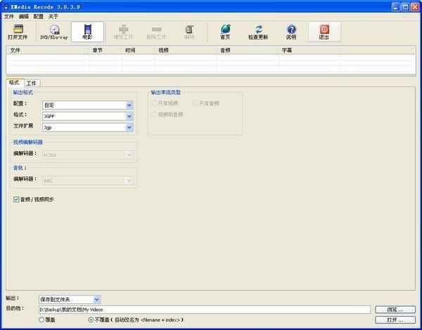The width and height of the screenshot is (422, 330).
Task: Click the 文件 column header in the list
Action: point(48,51)
